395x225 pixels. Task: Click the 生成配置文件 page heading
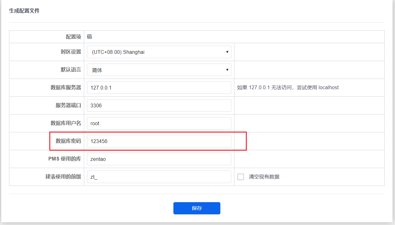[x=24, y=11]
